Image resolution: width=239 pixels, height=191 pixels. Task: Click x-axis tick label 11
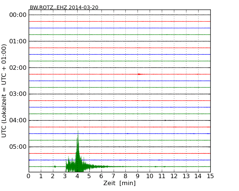click(162, 176)
